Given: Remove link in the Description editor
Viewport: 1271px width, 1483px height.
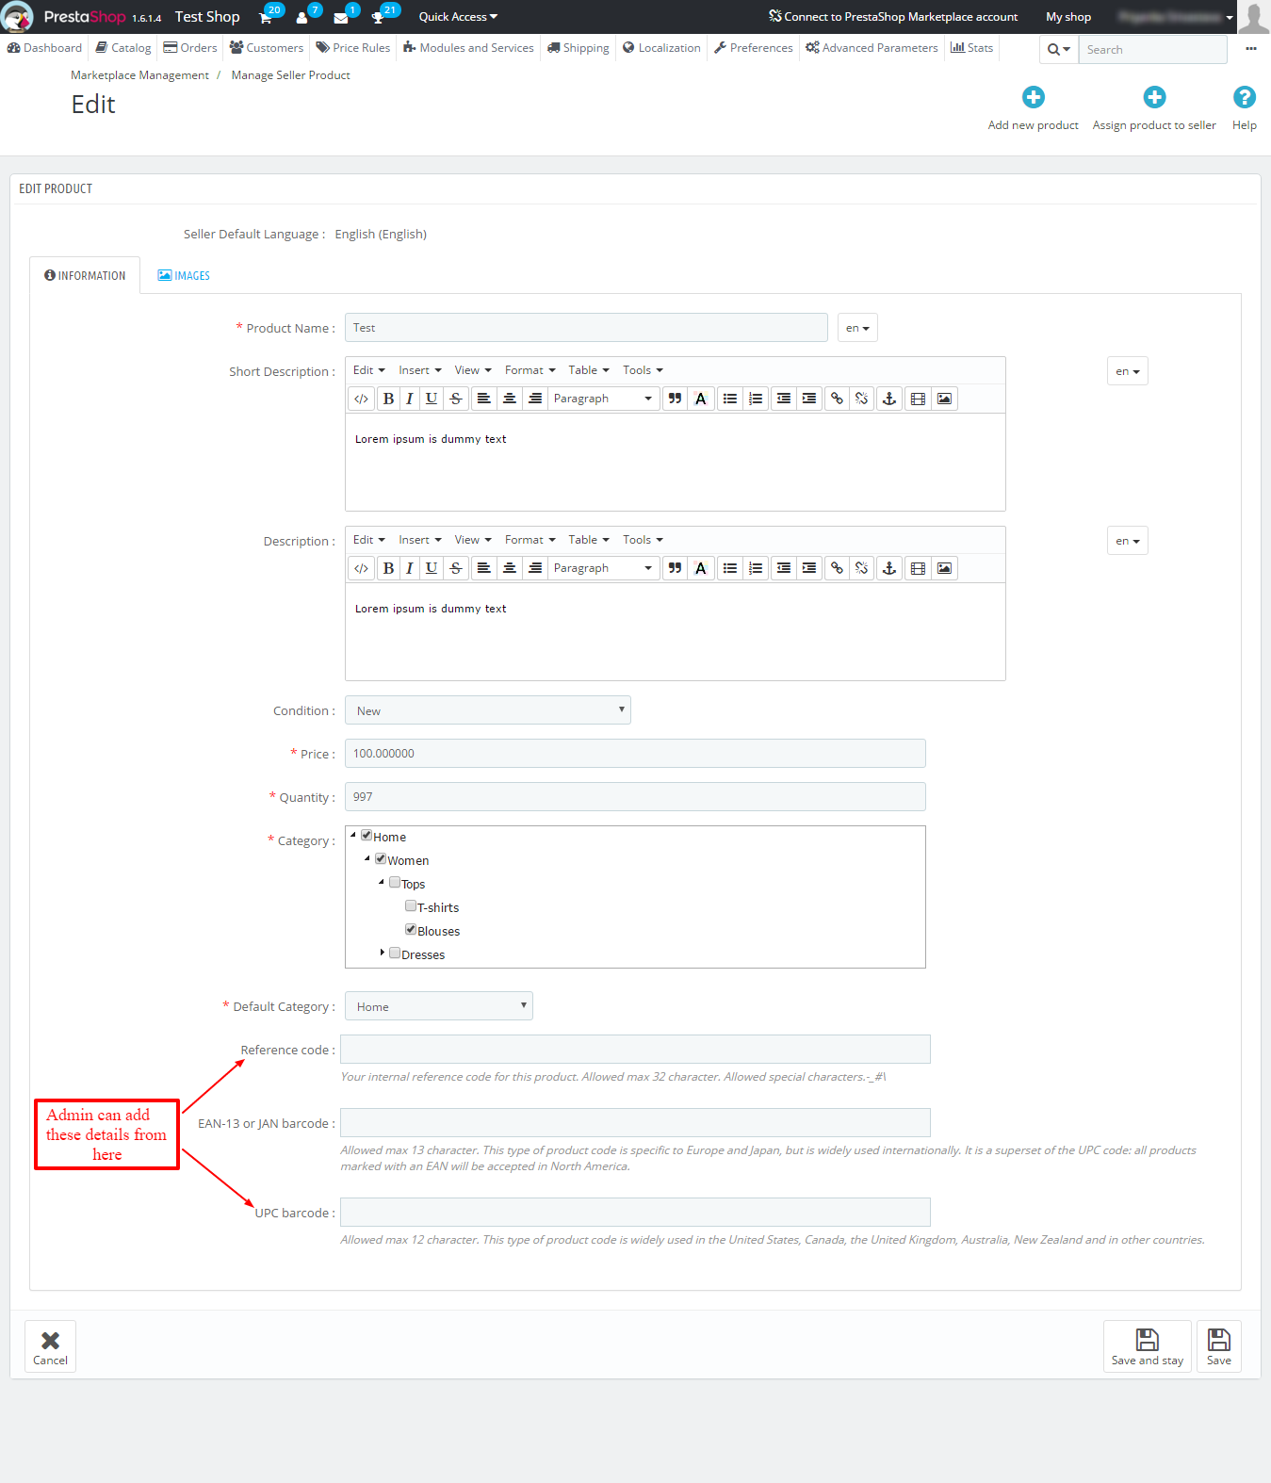Looking at the screenshot, I should coord(861,568).
